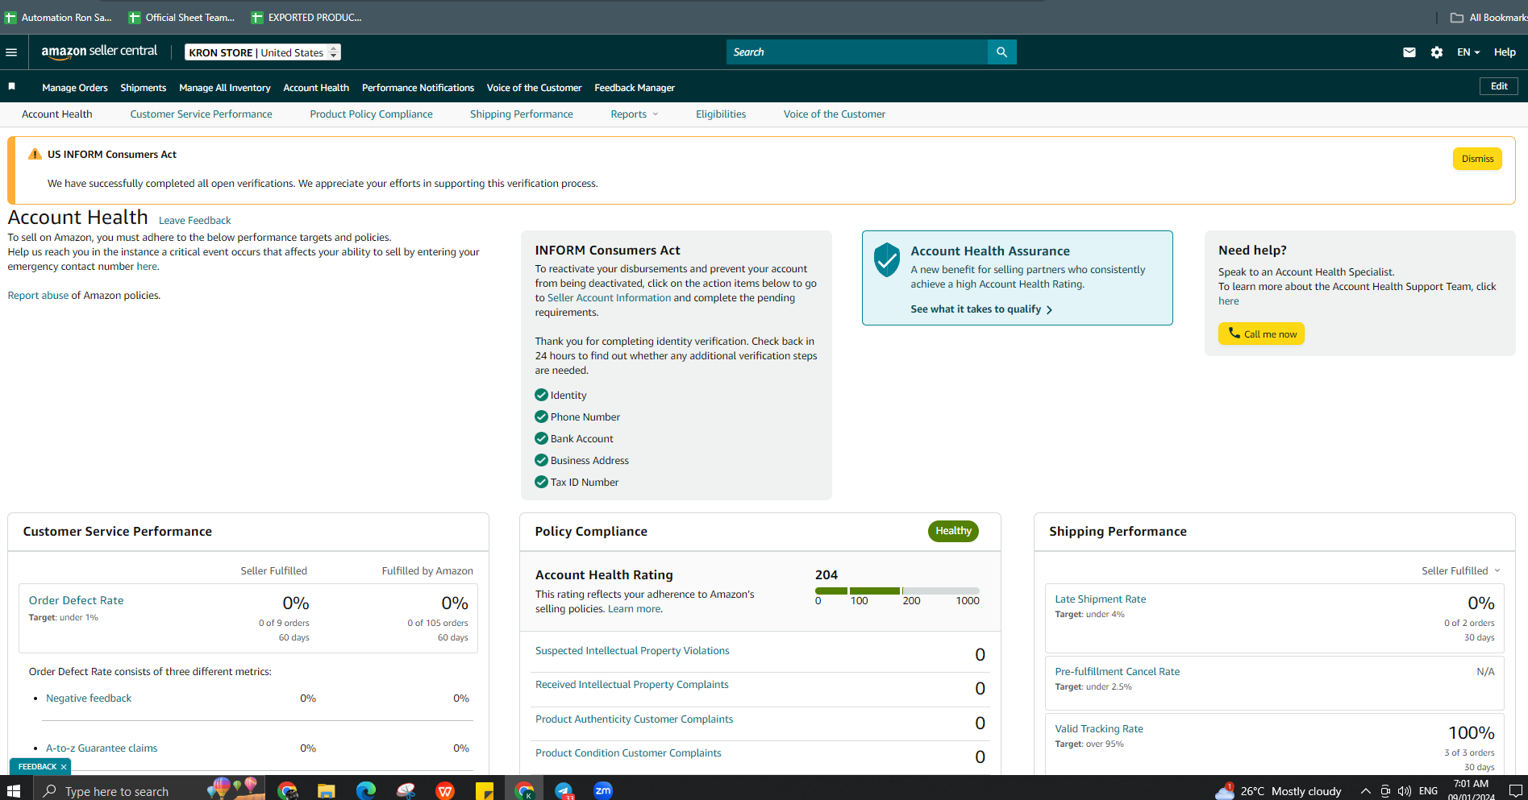Viewport: 1528px width, 800px height.
Task: Open the Voice of the Customer sub-tab
Action: (835, 114)
